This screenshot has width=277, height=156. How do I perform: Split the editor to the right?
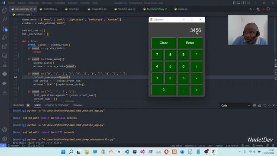point(268,9)
